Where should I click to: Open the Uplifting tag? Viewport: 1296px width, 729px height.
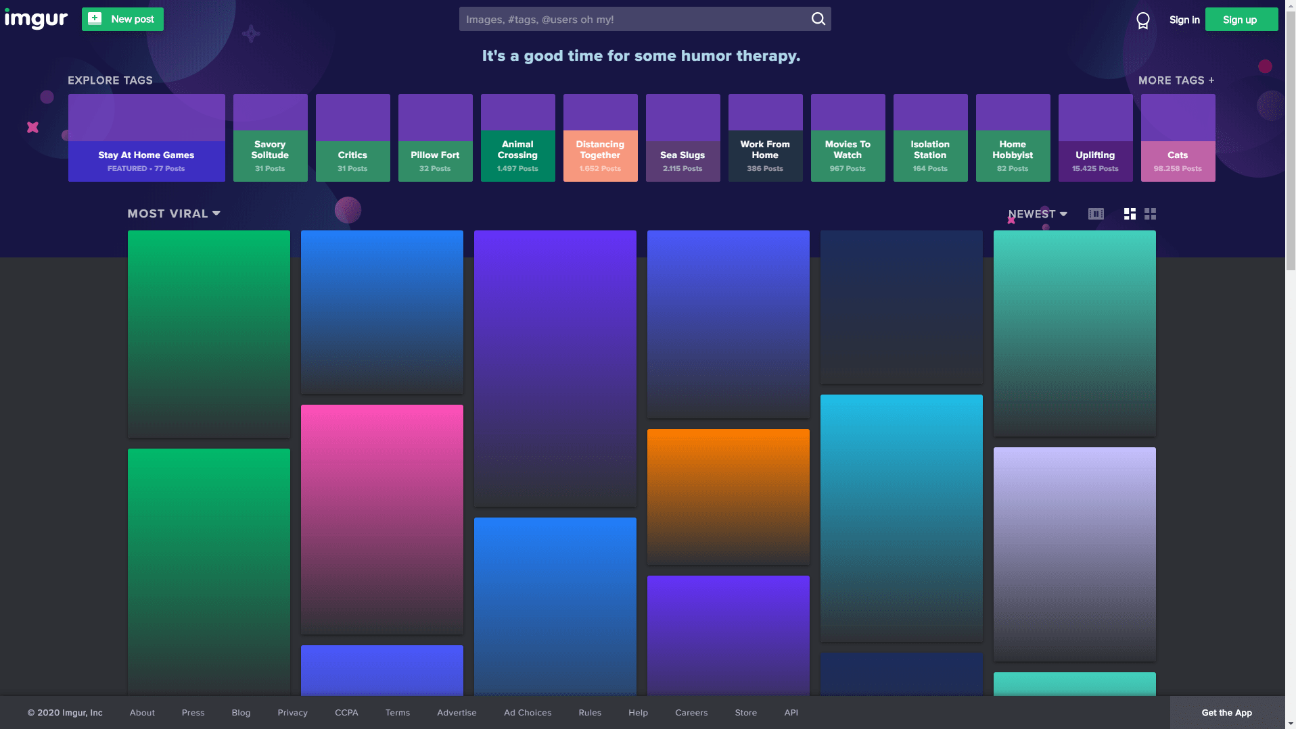coord(1096,138)
